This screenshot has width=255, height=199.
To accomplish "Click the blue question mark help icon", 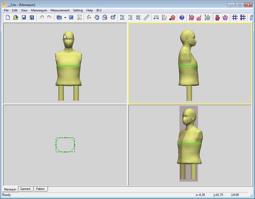I will pyautogui.click(x=182, y=17).
